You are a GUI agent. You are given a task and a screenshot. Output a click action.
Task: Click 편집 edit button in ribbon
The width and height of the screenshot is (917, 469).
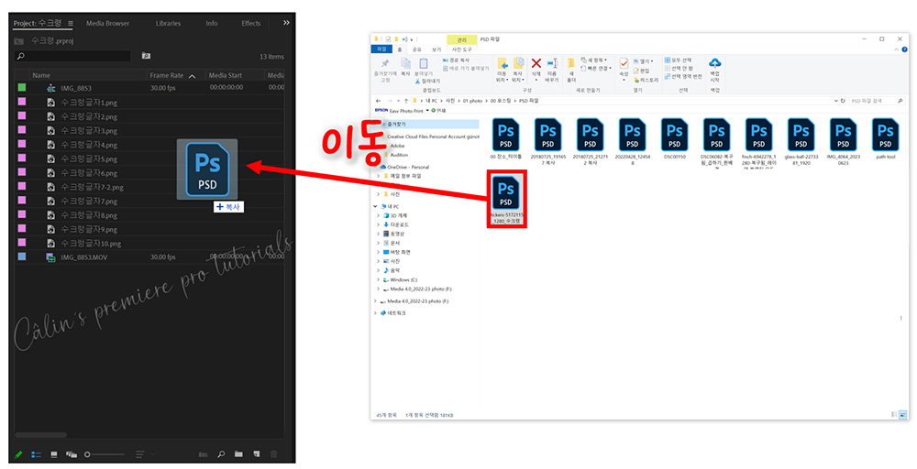click(x=642, y=71)
